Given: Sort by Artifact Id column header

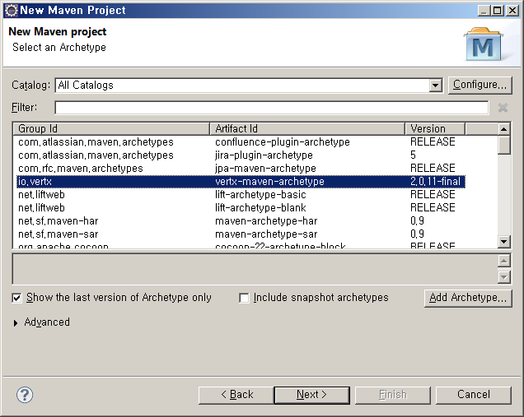Looking at the screenshot, I should coord(307,129).
